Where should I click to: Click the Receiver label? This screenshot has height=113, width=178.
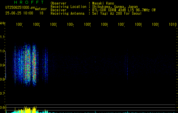[x=59, y=10]
